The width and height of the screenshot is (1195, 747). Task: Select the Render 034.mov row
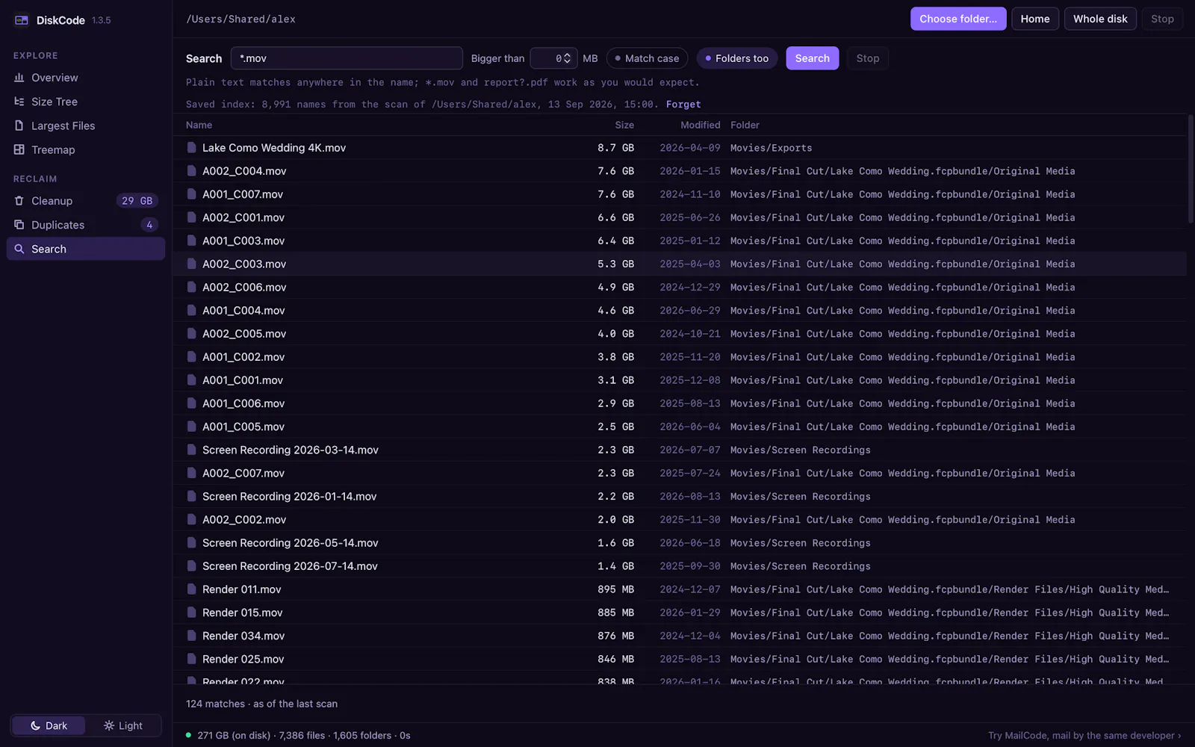[680, 636]
